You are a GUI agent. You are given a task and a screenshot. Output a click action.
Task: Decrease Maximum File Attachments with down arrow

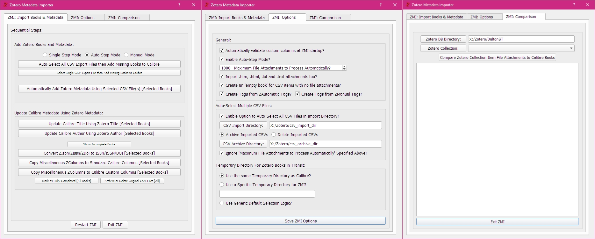tap(344, 69)
